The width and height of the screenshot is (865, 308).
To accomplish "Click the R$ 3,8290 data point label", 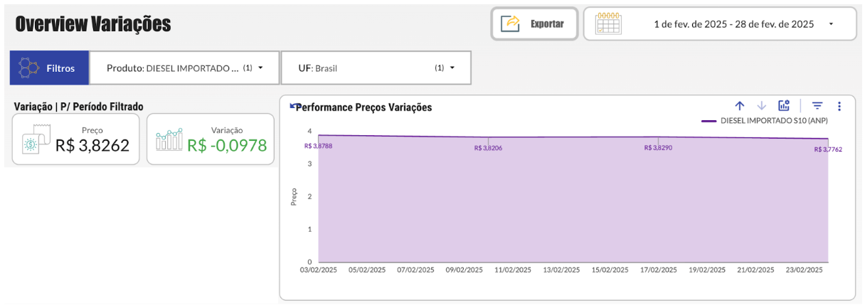I will [x=658, y=148].
